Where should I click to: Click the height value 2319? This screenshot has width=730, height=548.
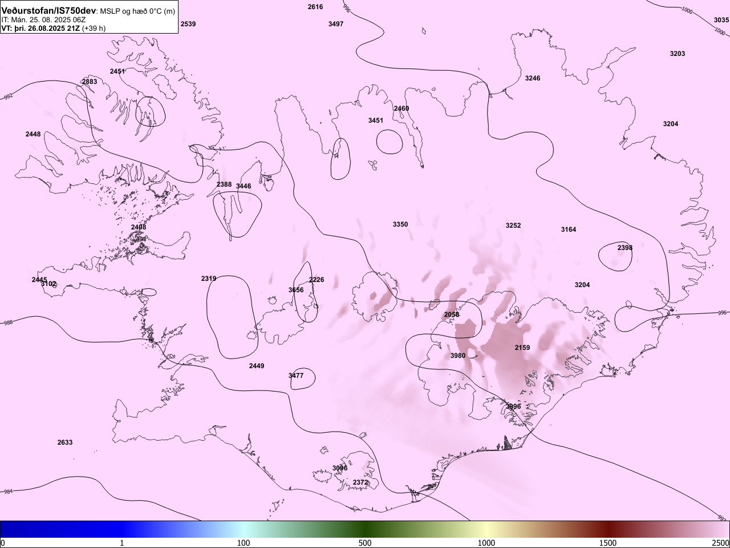209,279
